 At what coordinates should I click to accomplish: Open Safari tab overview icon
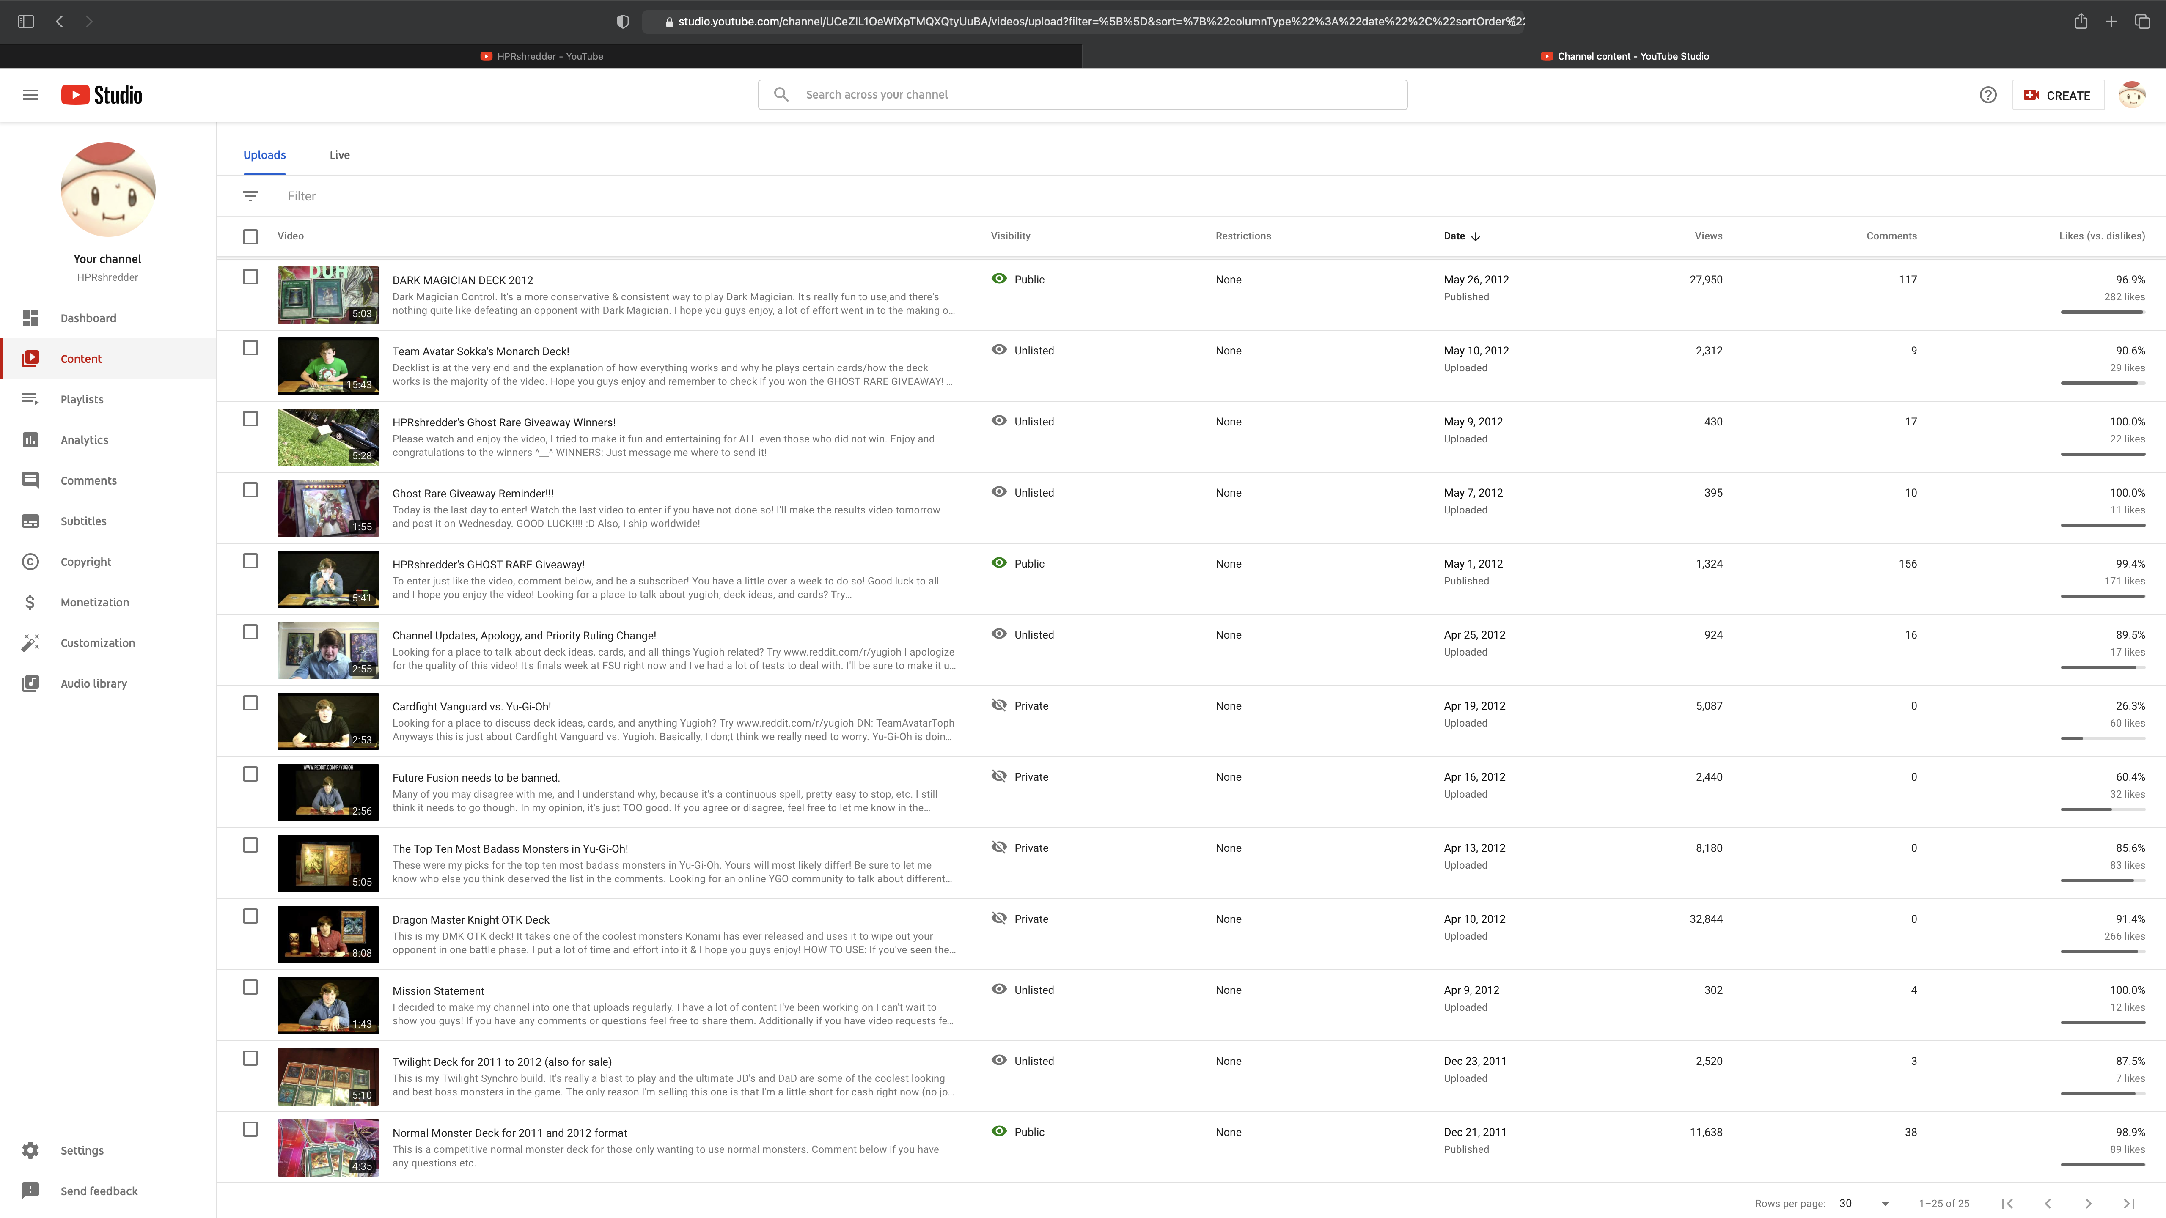pyautogui.click(x=2141, y=22)
